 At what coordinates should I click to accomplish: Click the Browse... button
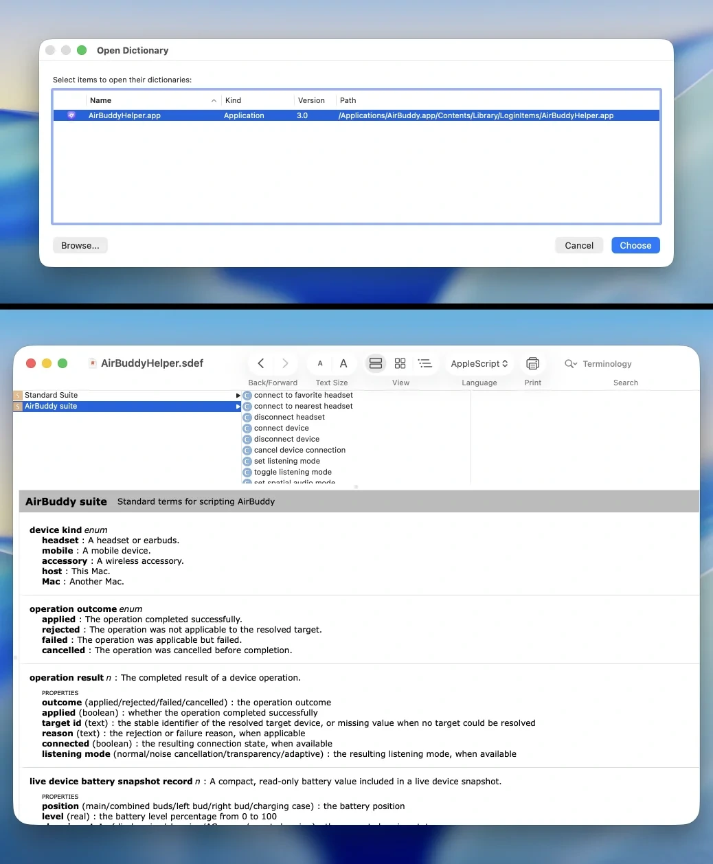click(80, 245)
